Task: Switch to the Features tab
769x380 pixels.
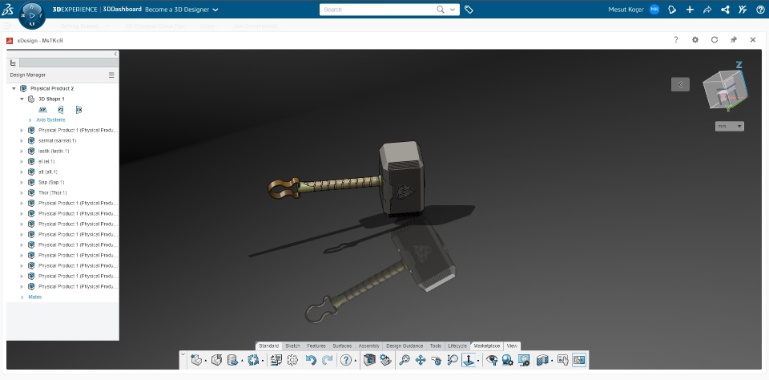Action: pyautogui.click(x=316, y=346)
